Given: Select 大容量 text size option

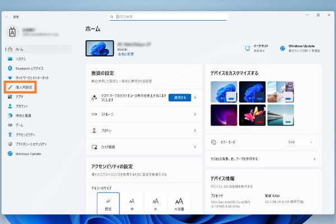Looking at the screenshot, I should pos(179,204).
